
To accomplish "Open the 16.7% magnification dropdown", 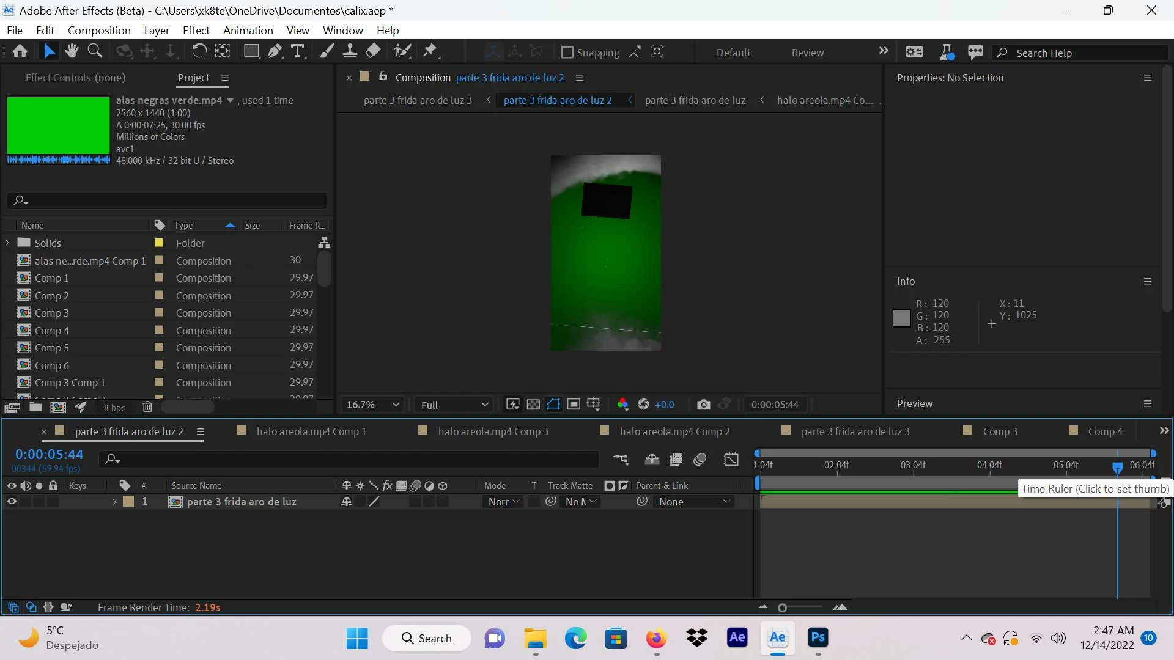I will pyautogui.click(x=372, y=405).
